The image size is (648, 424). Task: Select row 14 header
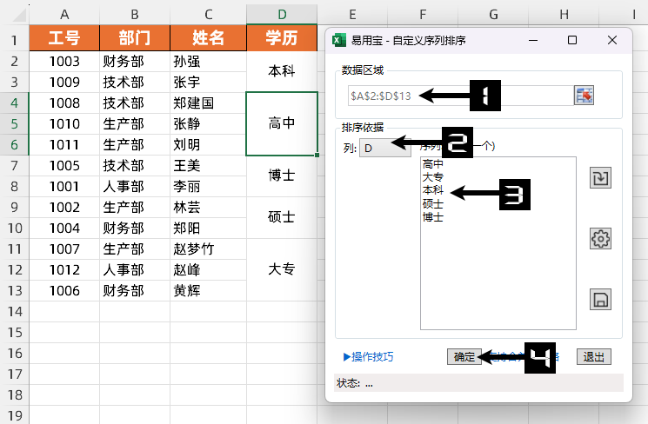click(x=15, y=311)
